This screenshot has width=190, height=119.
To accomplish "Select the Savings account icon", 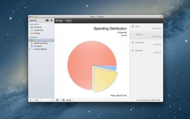I will point(32,33).
